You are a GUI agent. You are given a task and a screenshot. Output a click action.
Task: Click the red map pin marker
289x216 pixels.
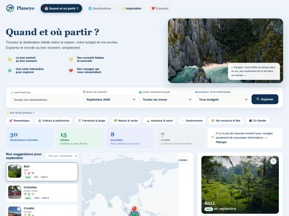pyautogui.click(x=134, y=209)
